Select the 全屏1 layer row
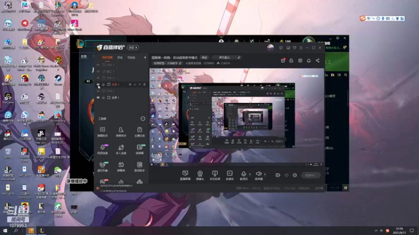Image resolution: width=419 pixels, height=235 pixels. [122, 98]
